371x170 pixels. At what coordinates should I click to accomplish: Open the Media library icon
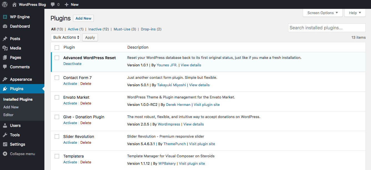pos(5,48)
